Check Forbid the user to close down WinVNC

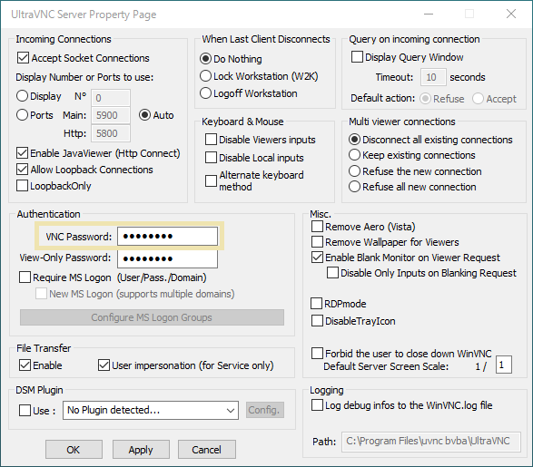(x=317, y=354)
